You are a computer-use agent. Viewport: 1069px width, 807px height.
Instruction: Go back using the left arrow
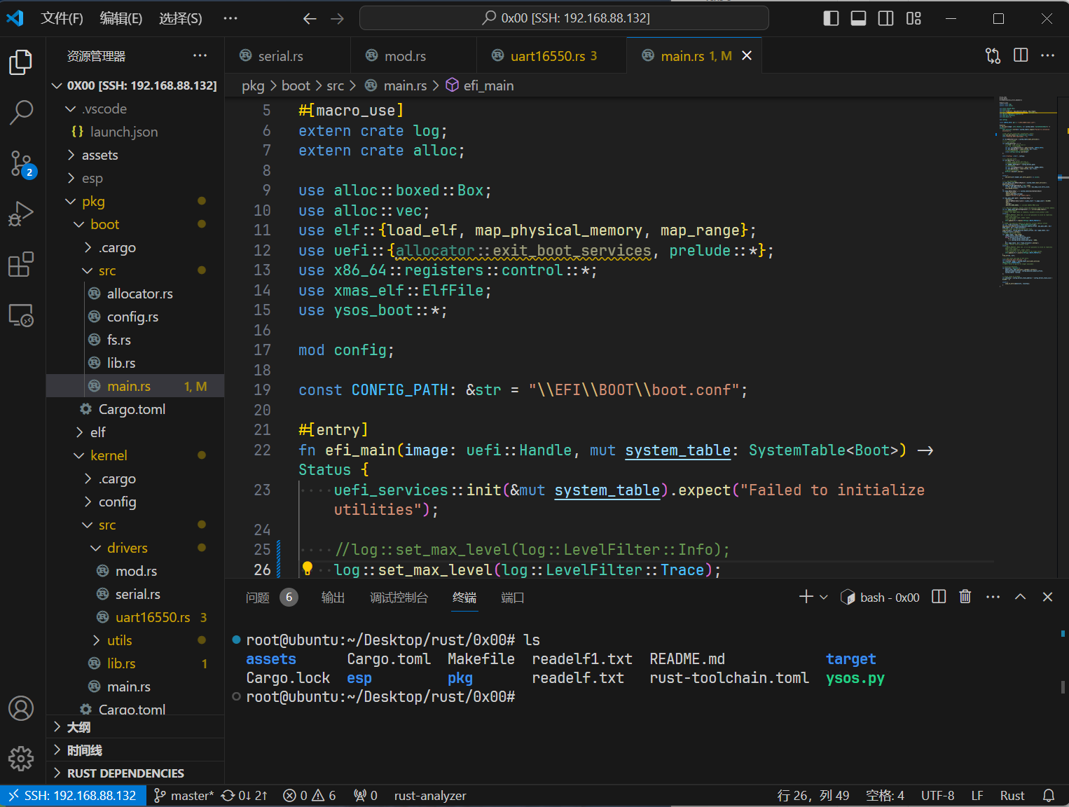coord(310,19)
